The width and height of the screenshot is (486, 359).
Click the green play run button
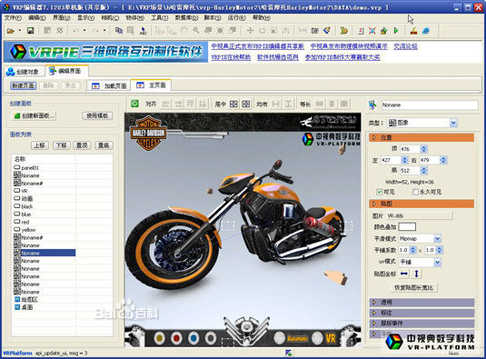pos(396,31)
